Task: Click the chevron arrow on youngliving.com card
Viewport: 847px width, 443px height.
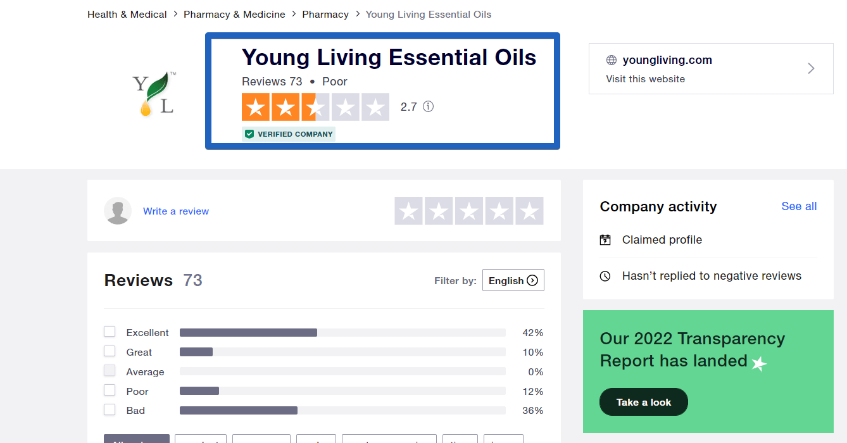Action: coord(811,68)
